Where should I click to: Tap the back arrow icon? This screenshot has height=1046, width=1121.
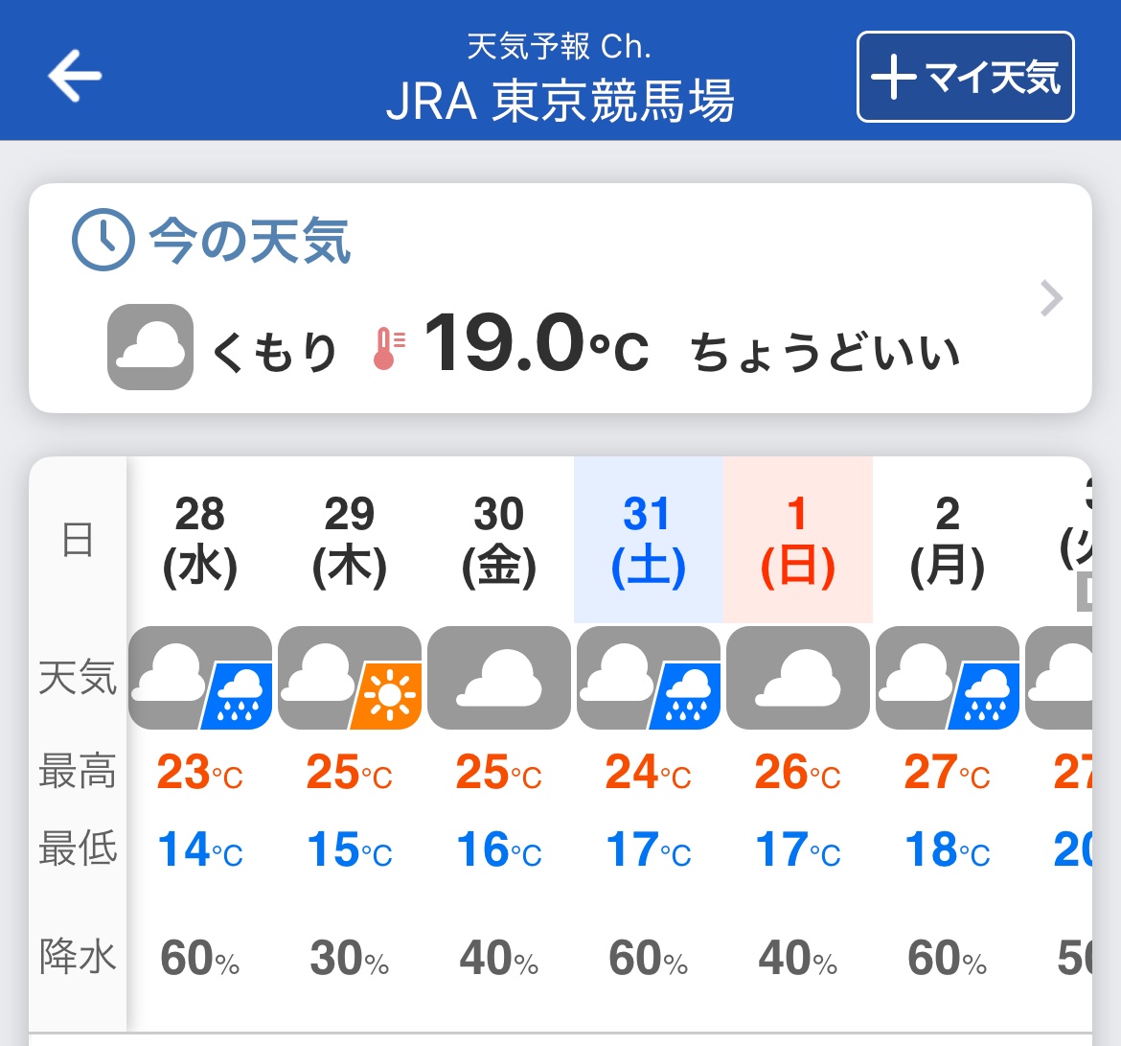[x=75, y=77]
